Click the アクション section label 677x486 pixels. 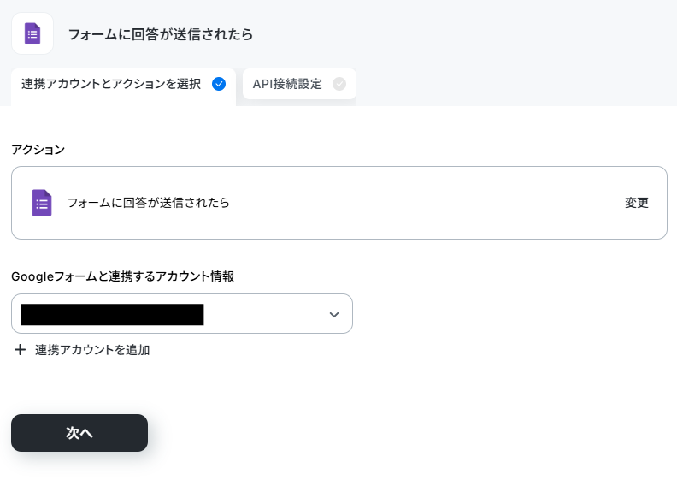38,150
